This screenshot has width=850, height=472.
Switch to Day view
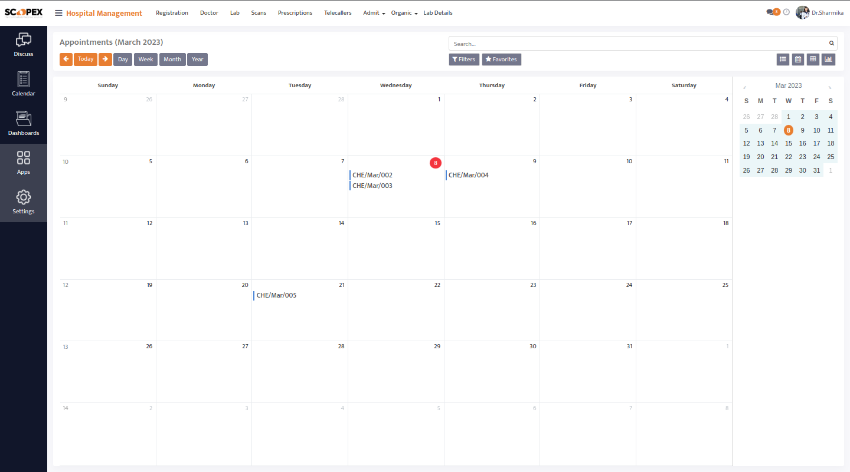pyautogui.click(x=123, y=59)
